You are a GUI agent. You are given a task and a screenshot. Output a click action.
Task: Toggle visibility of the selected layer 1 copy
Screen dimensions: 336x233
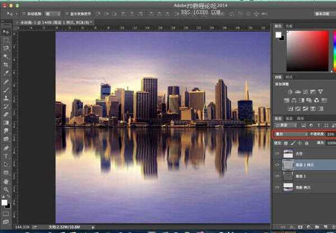coord(277,165)
